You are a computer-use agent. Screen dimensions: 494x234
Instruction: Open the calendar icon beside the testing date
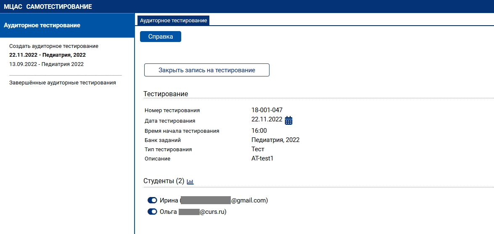pos(288,121)
